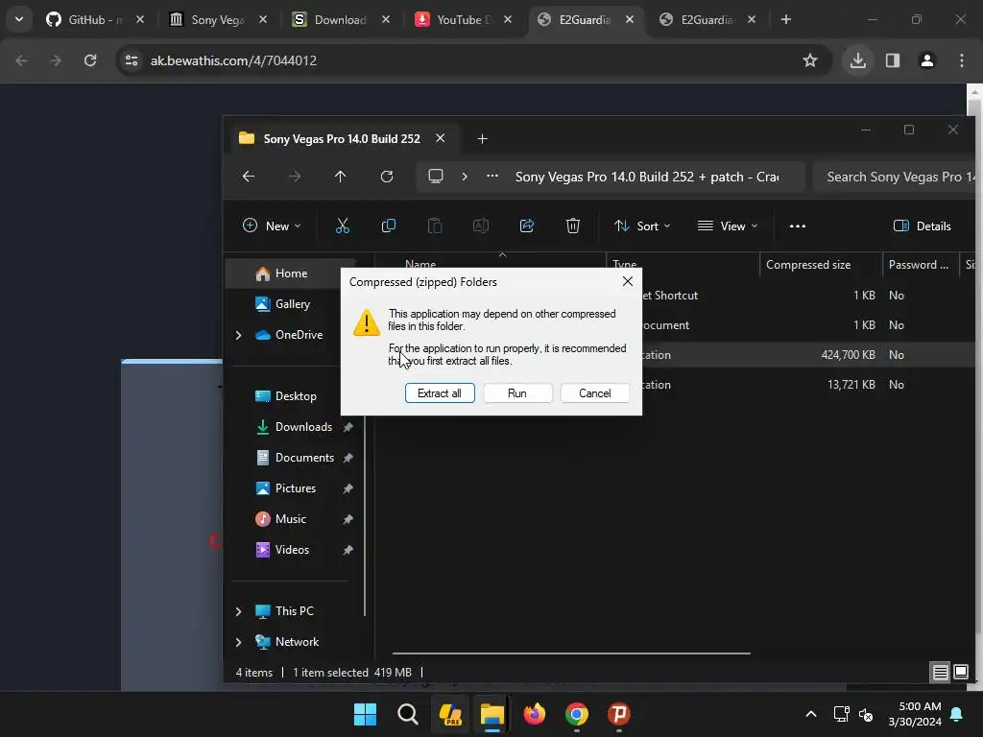Open a new Chrome tab
The height and width of the screenshot is (737, 983).
click(x=786, y=19)
